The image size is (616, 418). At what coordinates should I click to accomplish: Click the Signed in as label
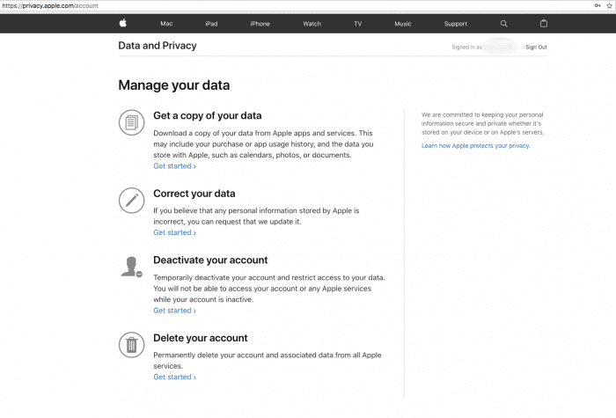(x=466, y=48)
